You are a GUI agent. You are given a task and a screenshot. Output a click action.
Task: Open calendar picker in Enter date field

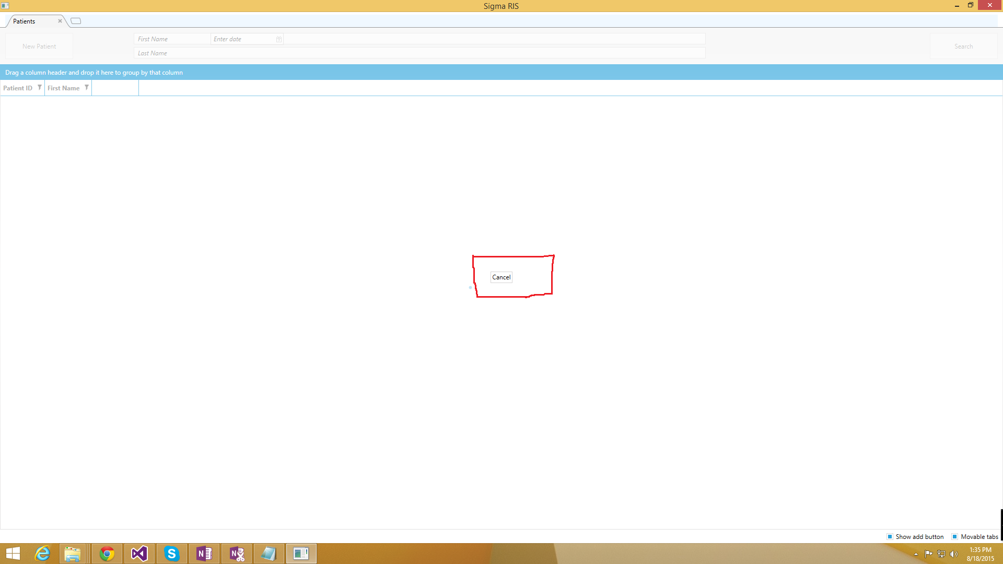(279, 39)
